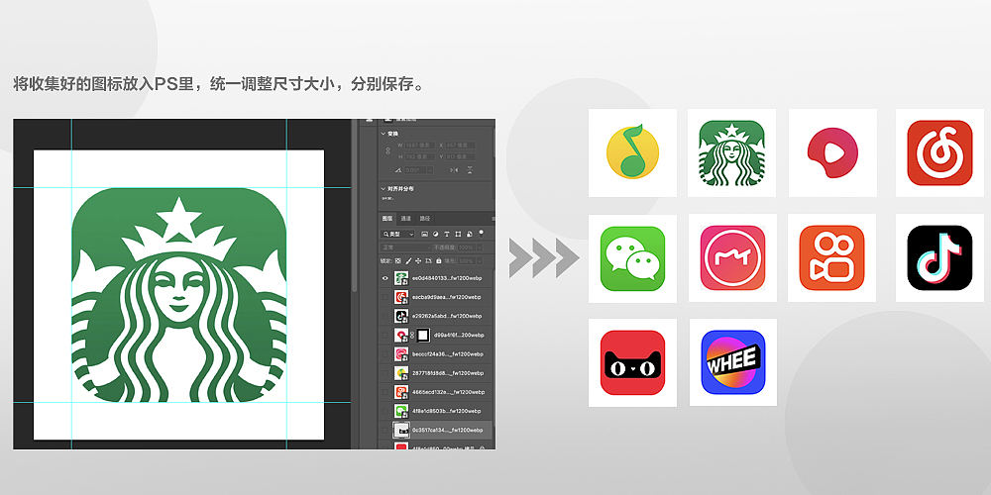991x495 pixels.
Task: Show the 4665ecd132e Kuaishou layer
Action: tap(385, 391)
